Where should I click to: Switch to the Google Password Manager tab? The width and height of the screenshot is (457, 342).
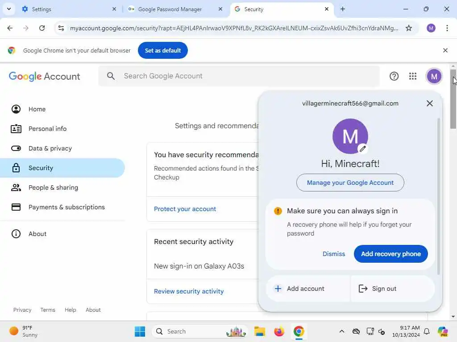[x=176, y=9]
